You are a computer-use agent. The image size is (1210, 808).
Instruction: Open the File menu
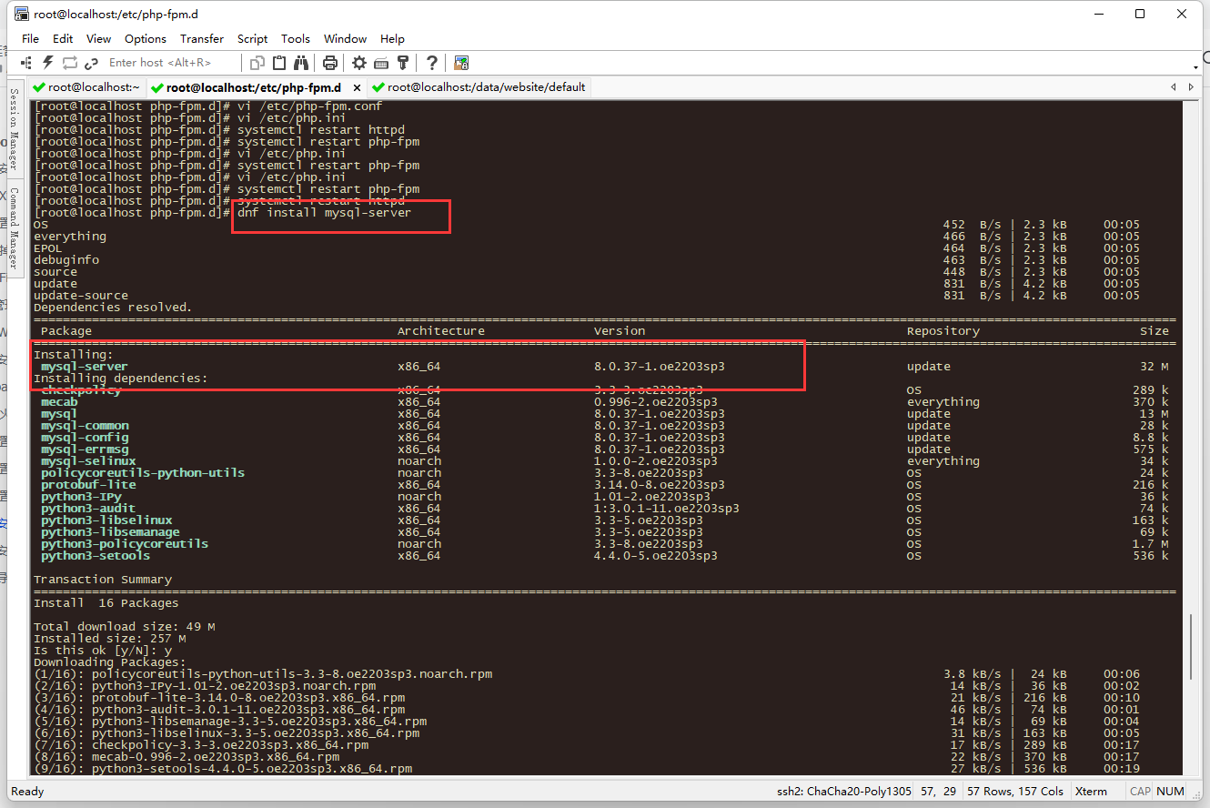[x=30, y=39]
